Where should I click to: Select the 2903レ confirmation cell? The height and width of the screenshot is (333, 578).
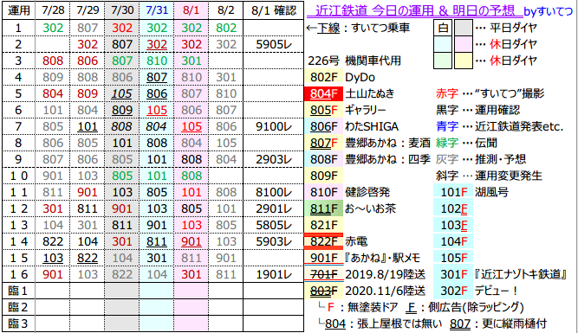click(x=274, y=159)
